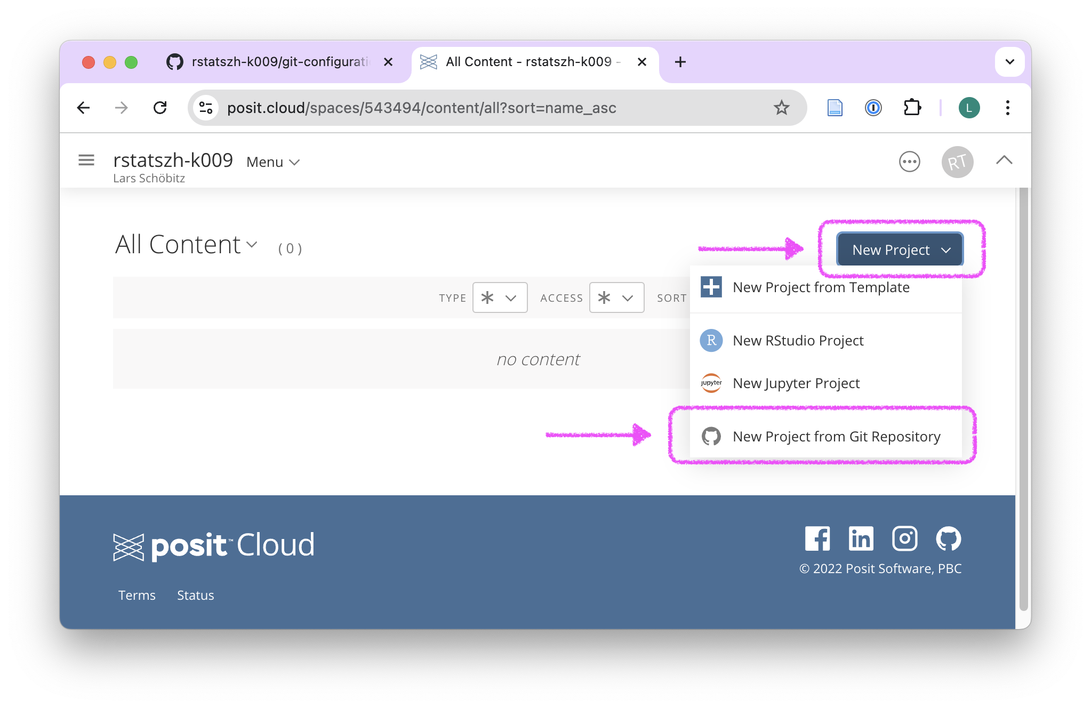Open Chrome three-dot menu
This screenshot has width=1091, height=708.
[x=1008, y=108]
